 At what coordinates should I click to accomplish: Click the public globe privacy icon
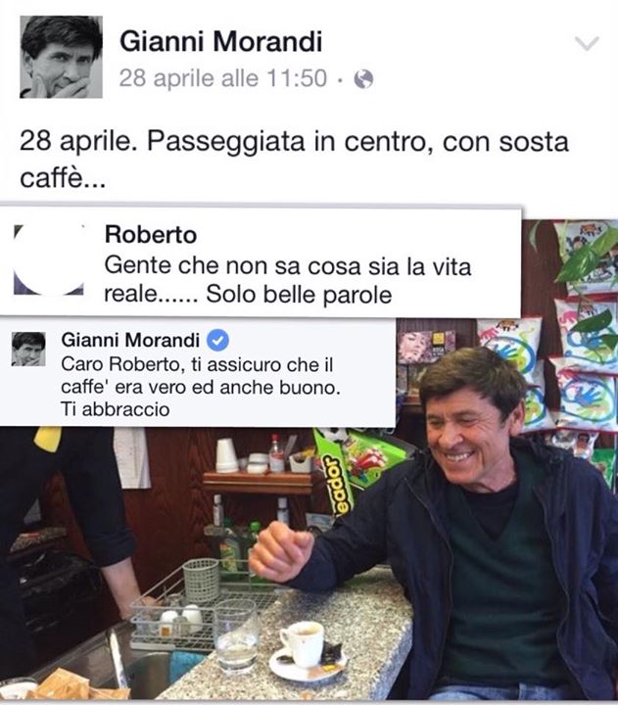point(363,79)
